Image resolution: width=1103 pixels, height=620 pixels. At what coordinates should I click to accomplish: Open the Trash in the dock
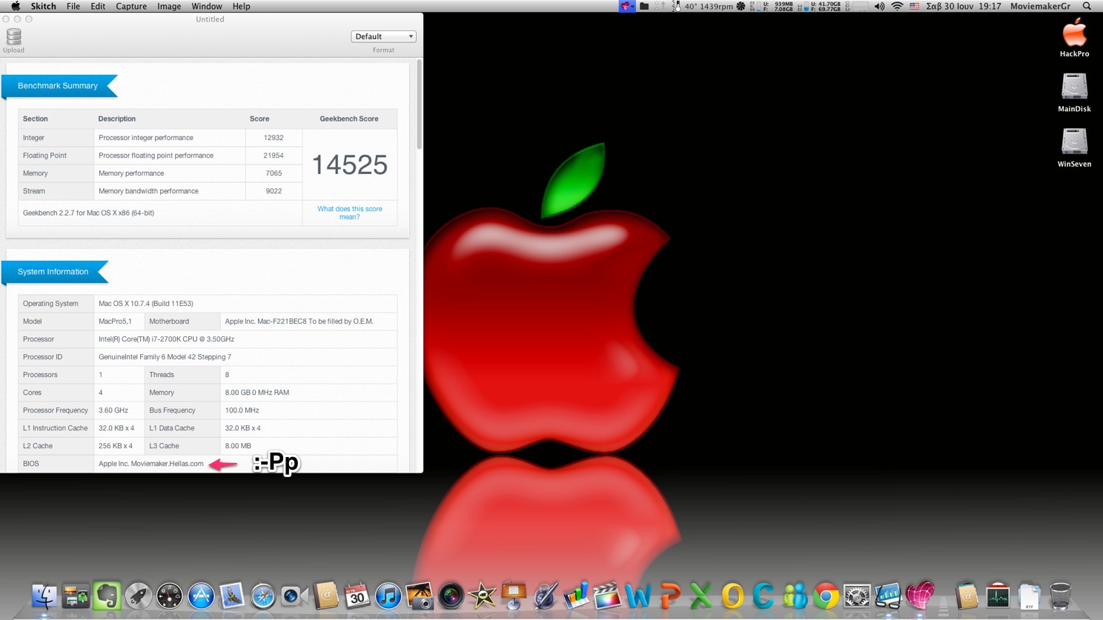click(1061, 596)
